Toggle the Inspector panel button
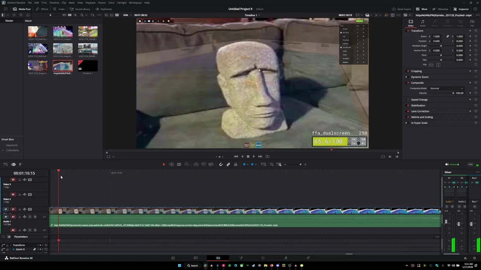481x270 pixels. pos(461,9)
